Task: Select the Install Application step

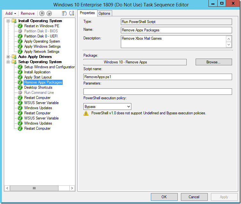Action: click(37, 72)
